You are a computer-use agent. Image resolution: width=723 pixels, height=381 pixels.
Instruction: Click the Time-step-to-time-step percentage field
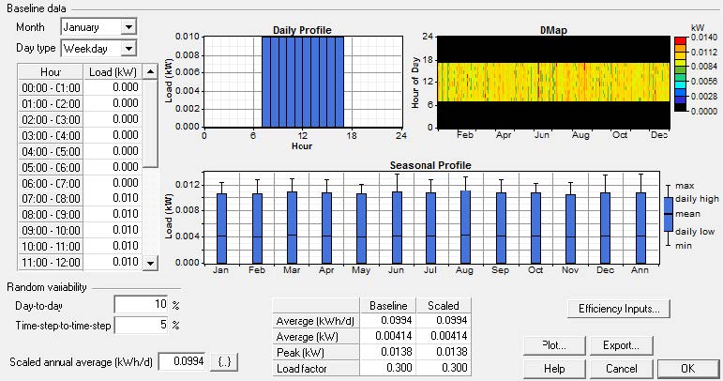click(140, 325)
